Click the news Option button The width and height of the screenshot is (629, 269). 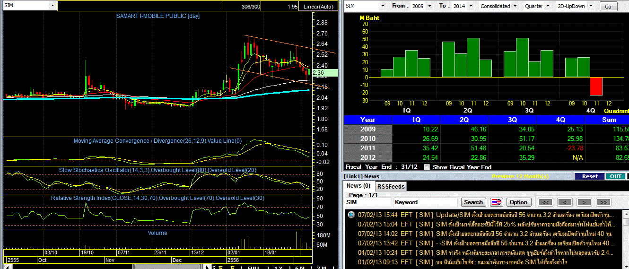point(518,202)
